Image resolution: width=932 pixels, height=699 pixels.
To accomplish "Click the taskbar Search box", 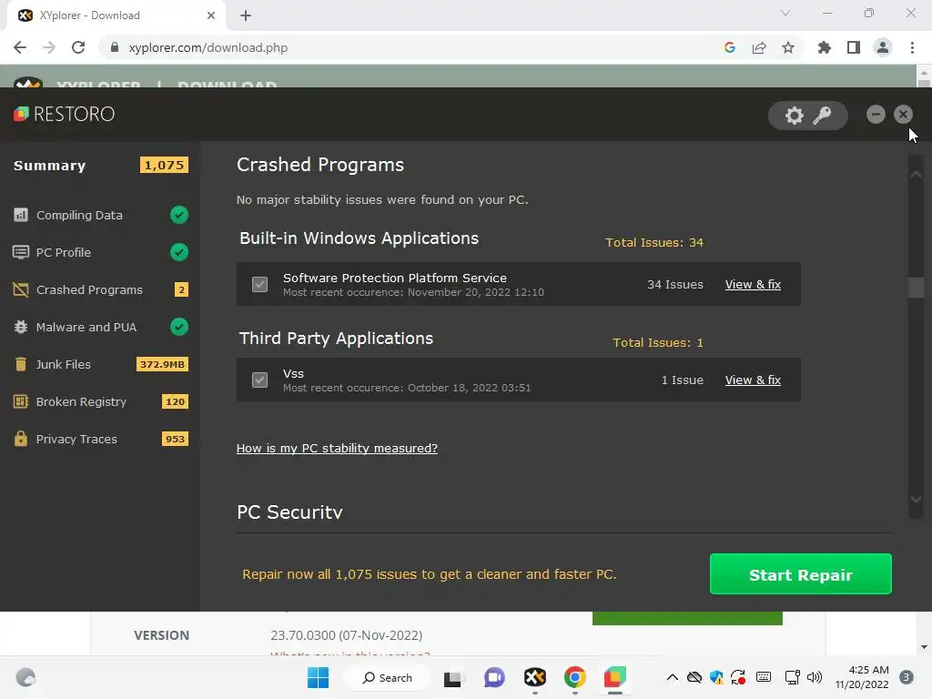I will tap(388, 677).
